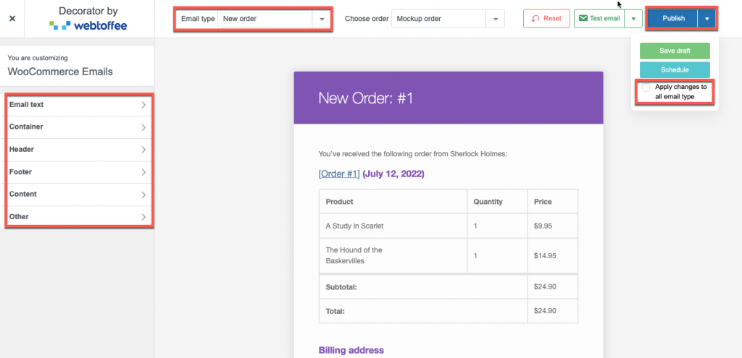Image resolution: width=742 pixels, height=358 pixels.
Task: Open the Other section
Action: [x=78, y=217]
